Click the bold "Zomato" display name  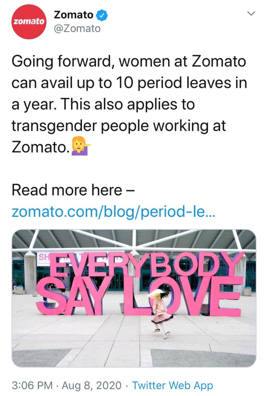coord(73,15)
